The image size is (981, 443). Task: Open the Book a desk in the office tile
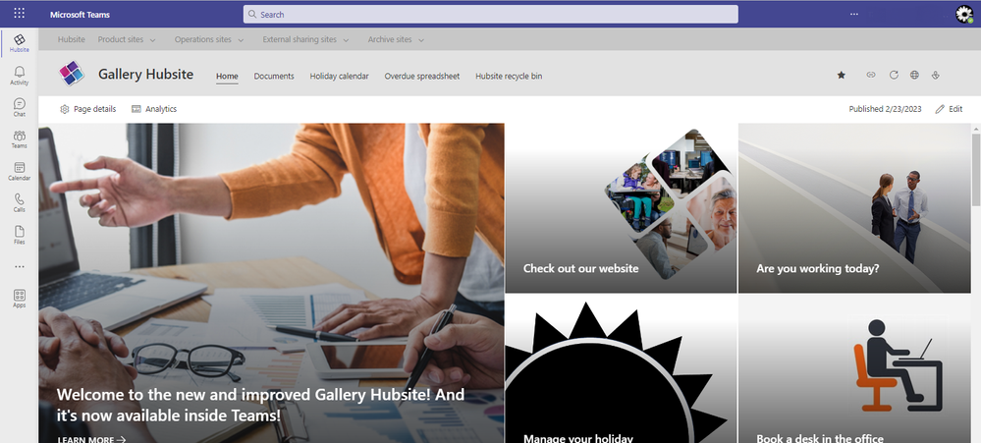pyautogui.click(x=854, y=369)
